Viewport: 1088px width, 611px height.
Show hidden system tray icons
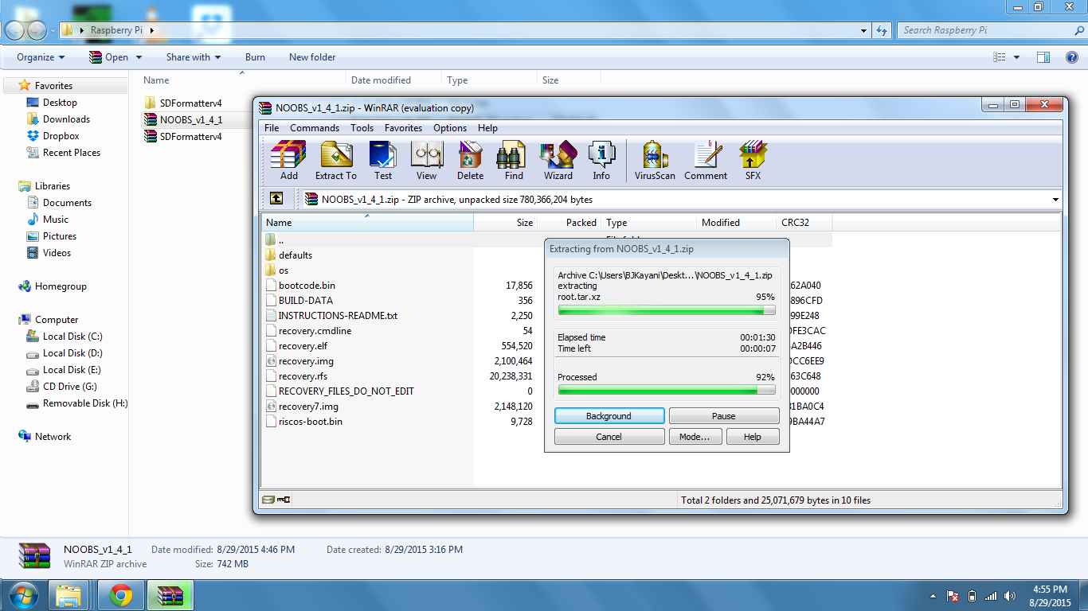point(933,596)
